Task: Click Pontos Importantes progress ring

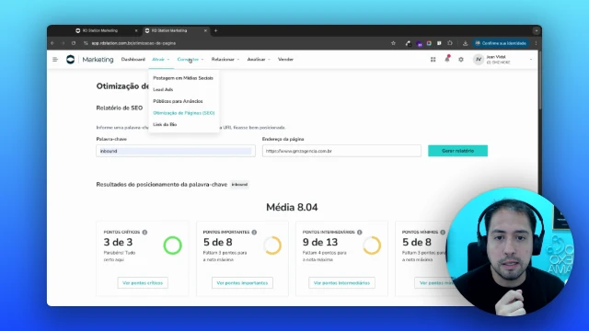Action: (272, 245)
